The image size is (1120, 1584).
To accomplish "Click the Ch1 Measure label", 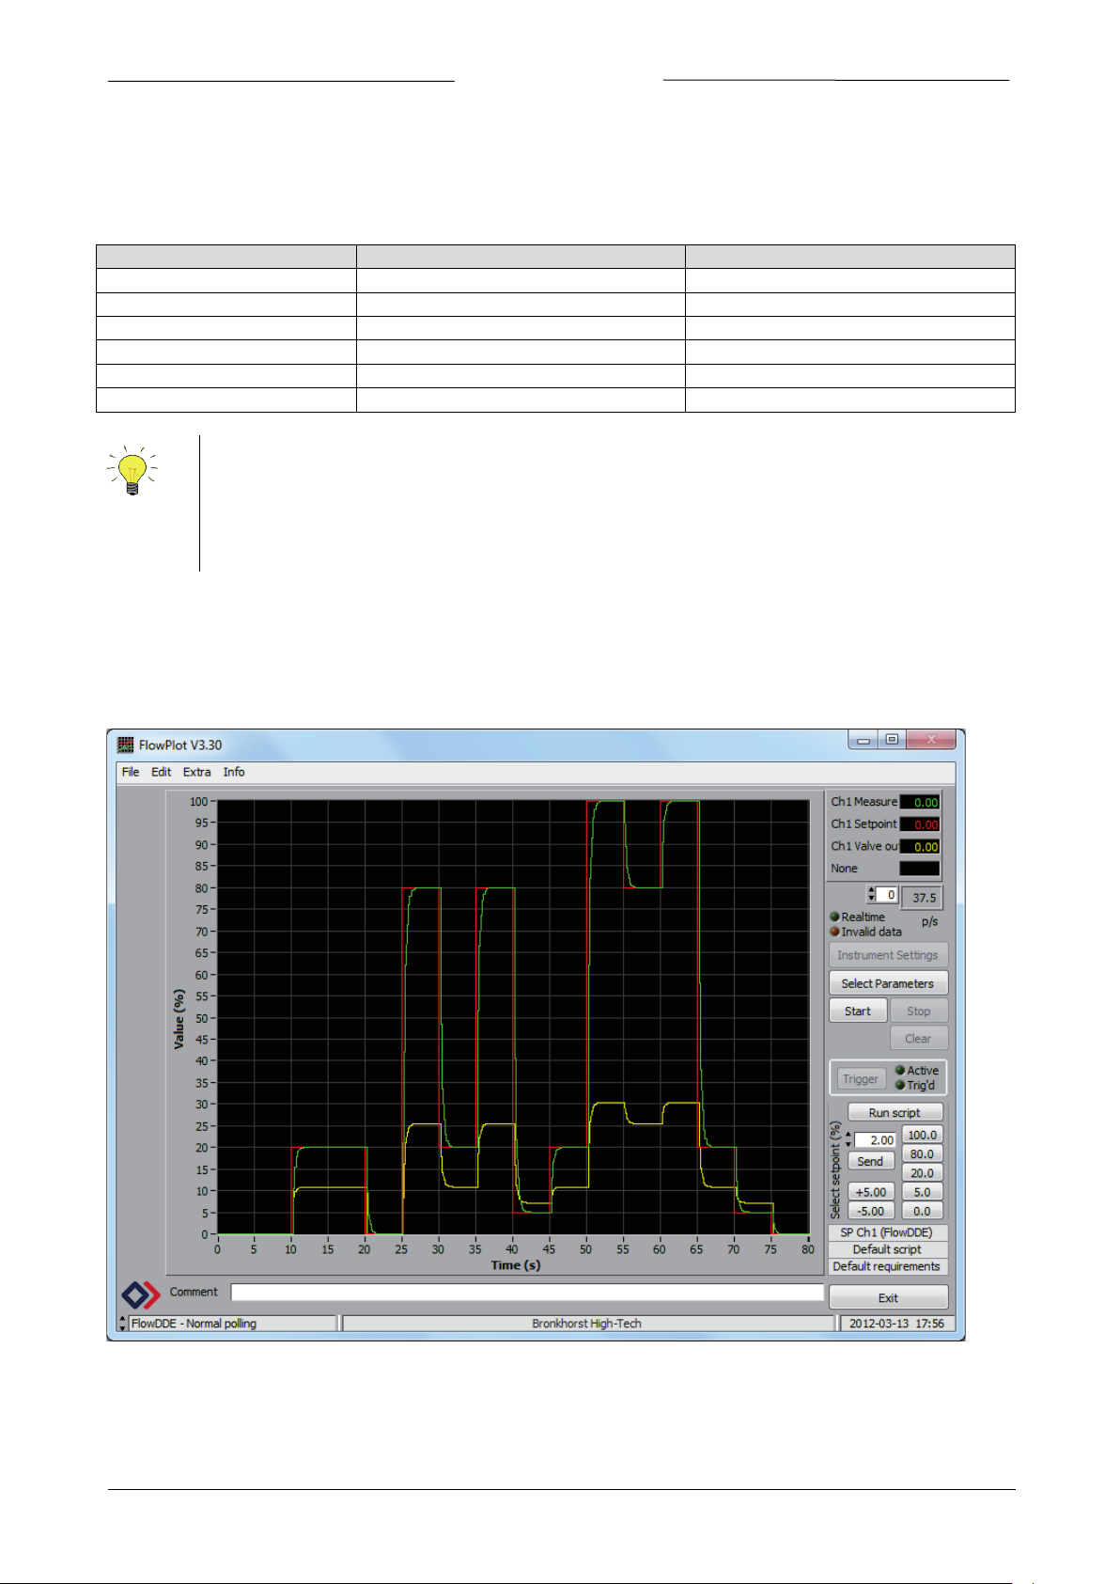I will (864, 802).
